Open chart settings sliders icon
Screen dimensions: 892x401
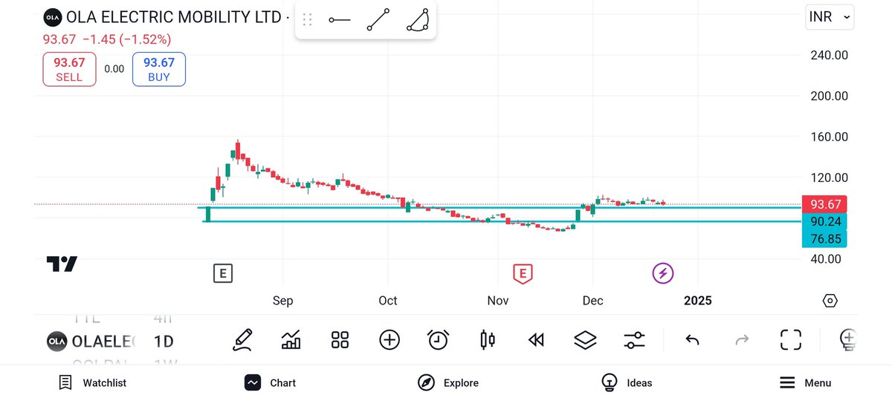coord(634,340)
